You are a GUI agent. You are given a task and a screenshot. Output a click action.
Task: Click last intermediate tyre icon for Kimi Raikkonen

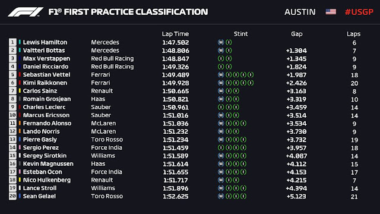pyautogui.click(x=251, y=83)
